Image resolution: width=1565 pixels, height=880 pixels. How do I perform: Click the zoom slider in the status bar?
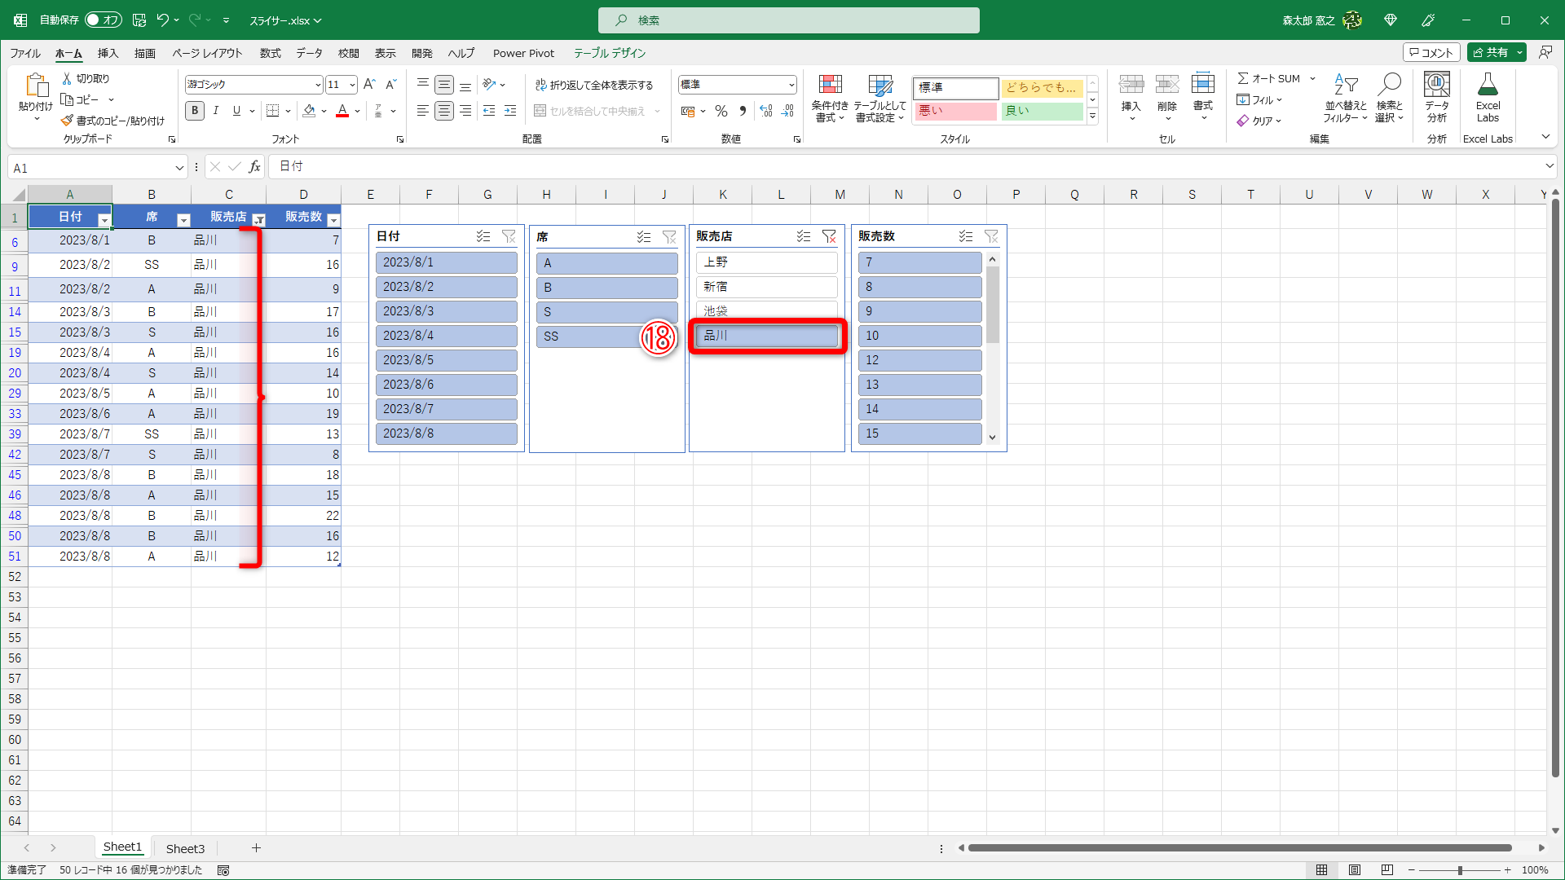(x=1459, y=870)
